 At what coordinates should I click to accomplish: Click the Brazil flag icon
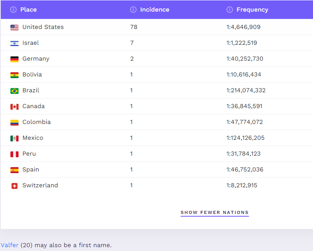14,91
